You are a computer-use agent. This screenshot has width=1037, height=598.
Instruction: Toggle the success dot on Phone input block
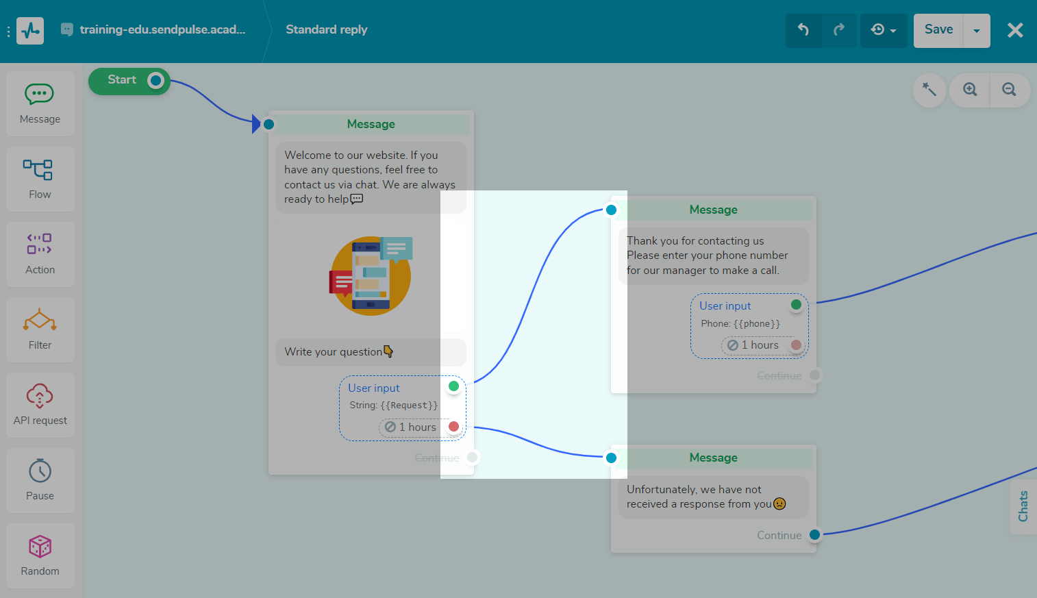795,303
